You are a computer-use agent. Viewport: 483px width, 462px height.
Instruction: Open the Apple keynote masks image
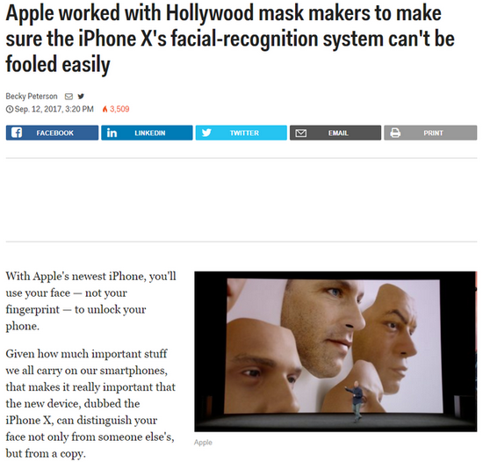[x=335, y=351]
